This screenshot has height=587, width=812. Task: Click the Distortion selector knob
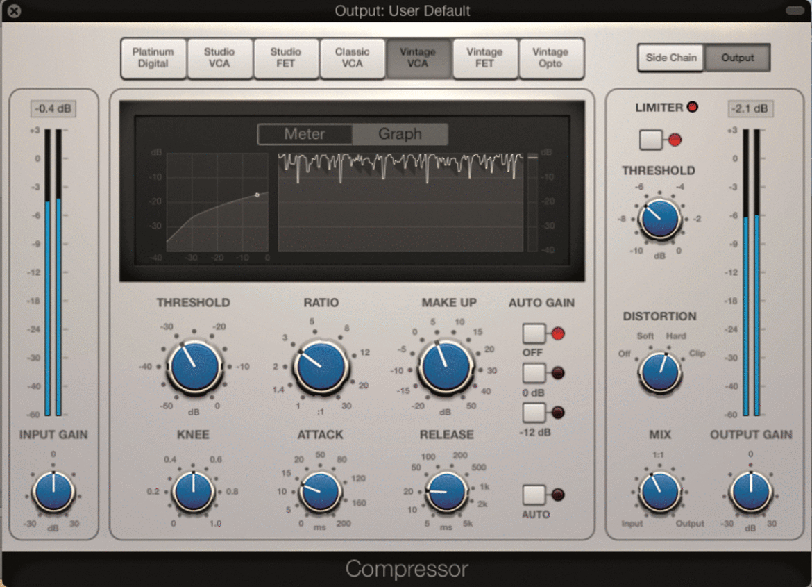[660, 373]
